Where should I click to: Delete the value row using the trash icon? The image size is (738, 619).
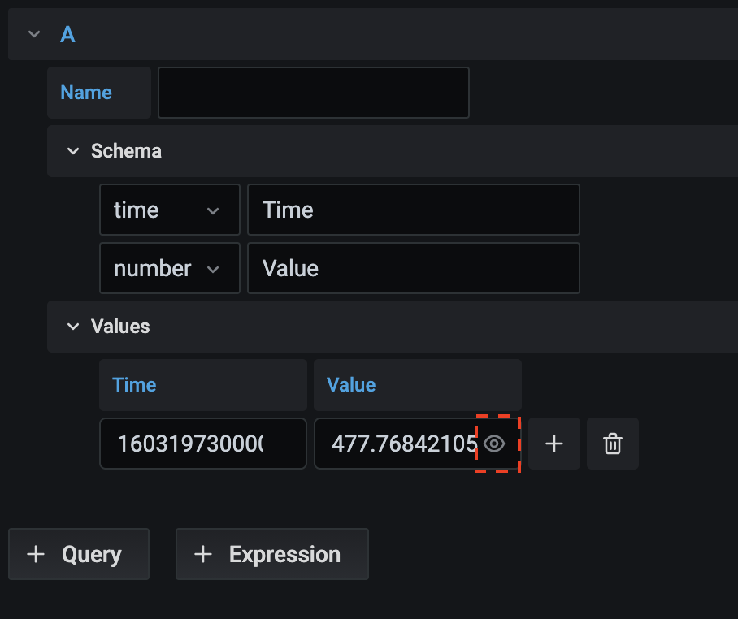pos(612,444)
